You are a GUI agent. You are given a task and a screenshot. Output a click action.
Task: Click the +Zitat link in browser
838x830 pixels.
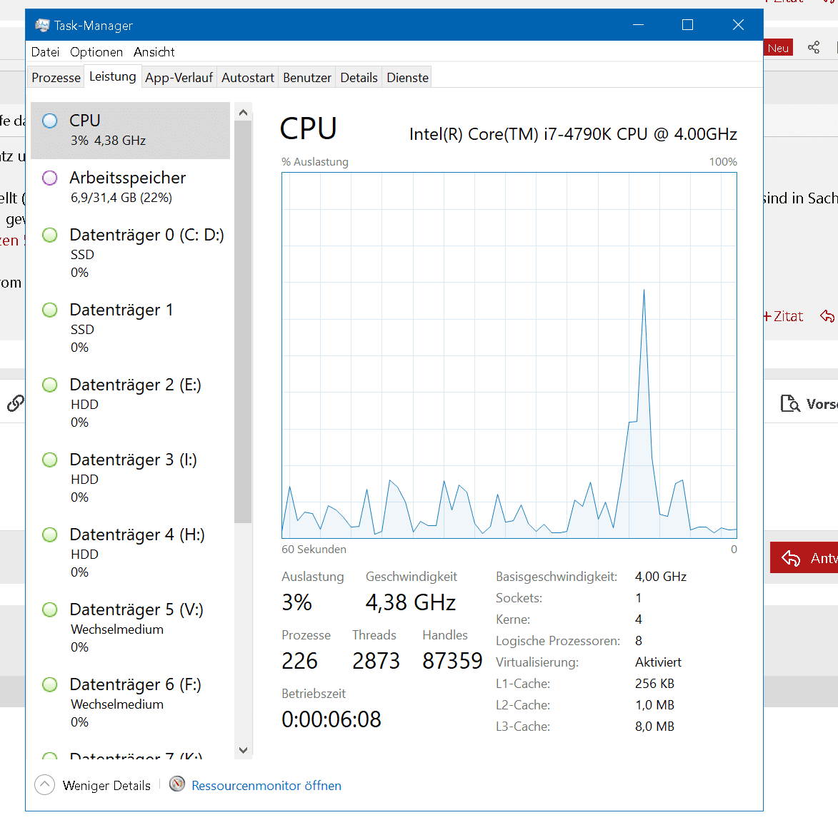point(784,317)
